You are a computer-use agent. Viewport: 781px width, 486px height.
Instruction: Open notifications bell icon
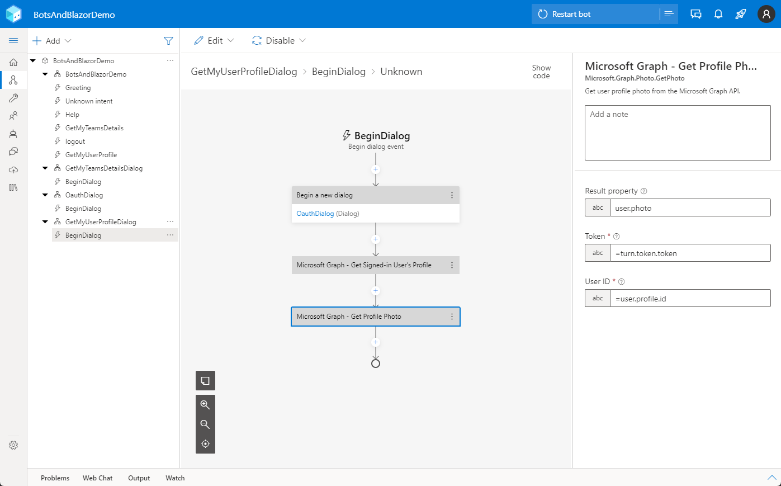pos(718,14)
